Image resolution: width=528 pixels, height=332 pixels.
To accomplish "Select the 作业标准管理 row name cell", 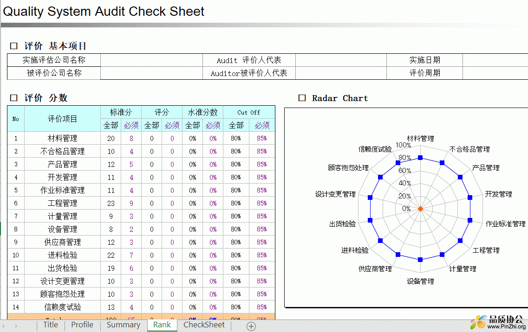I will pyautogui.click(x=62, y=190).
